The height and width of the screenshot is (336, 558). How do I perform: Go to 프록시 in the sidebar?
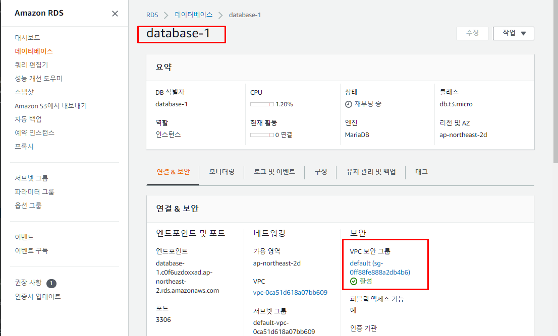point(24,146)
